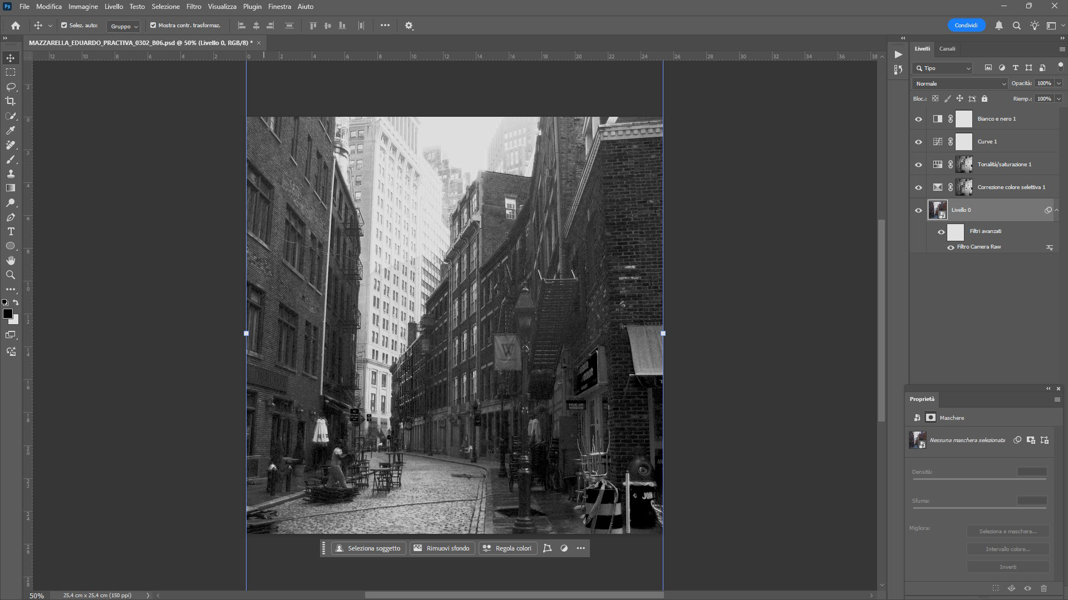The height and width of the screenshot is (600, 1068).
Task: Select the Clone Stamp tool
Action: pos(11,173)
